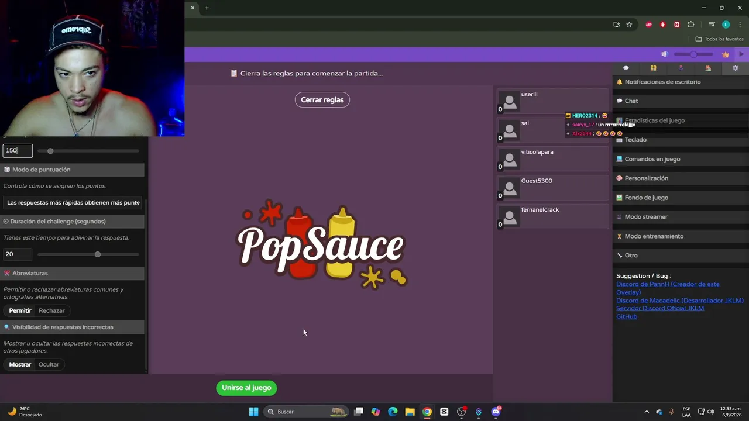Open File Explorer from the taskbar

410,412
